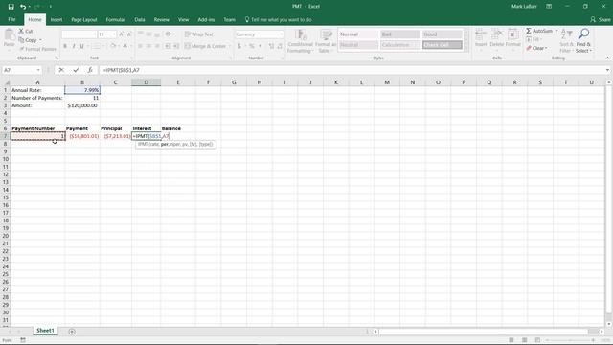Switch to Page Break Preview in status bar
The width and height of the screenshot is (613, 345).
point(537,340)
